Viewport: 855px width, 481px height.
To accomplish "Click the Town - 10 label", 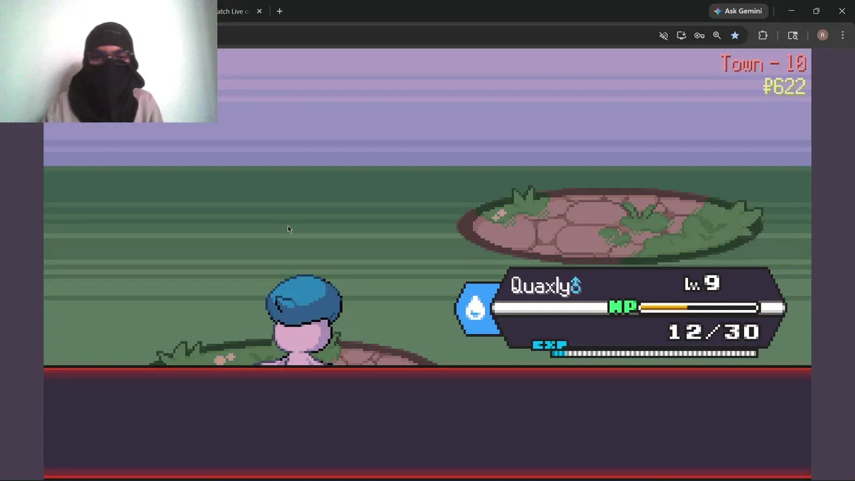I will tap(763, 63).
